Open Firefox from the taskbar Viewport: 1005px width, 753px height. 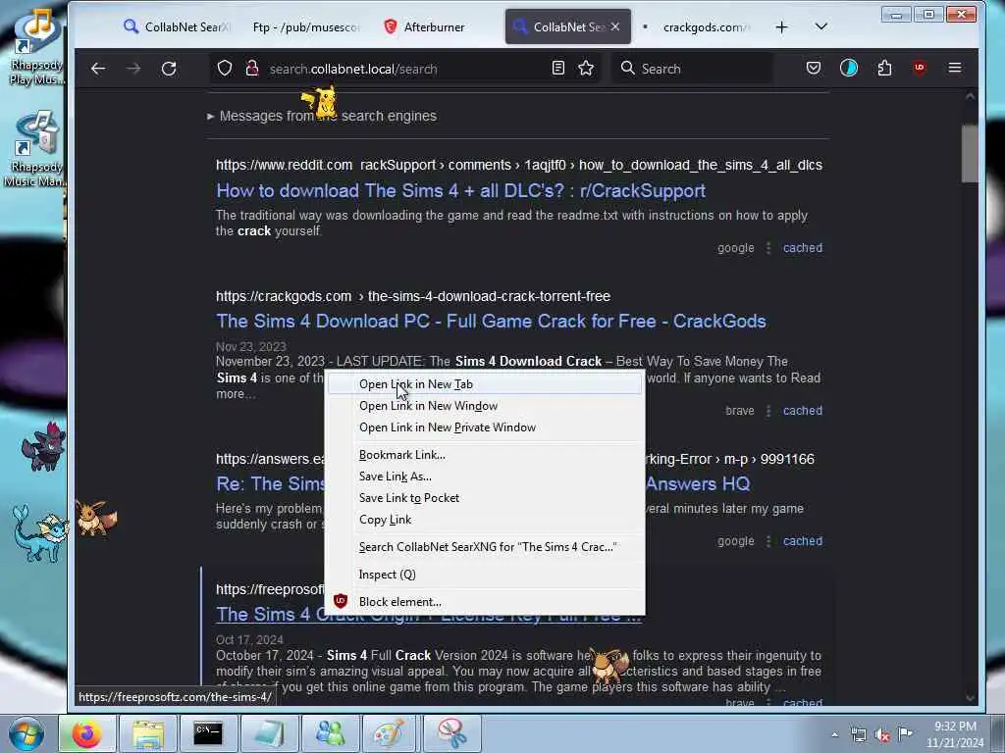[x=87, y=733]
